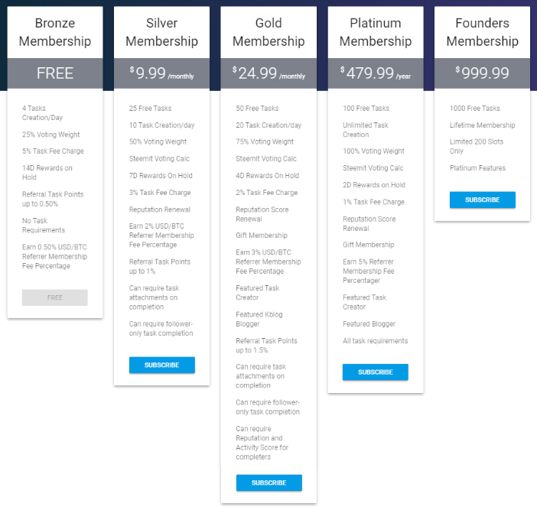This screenshot has height=507, width=537.
Task: Click the Subscribe button under Silver Membership
Action: pos(161,365)
